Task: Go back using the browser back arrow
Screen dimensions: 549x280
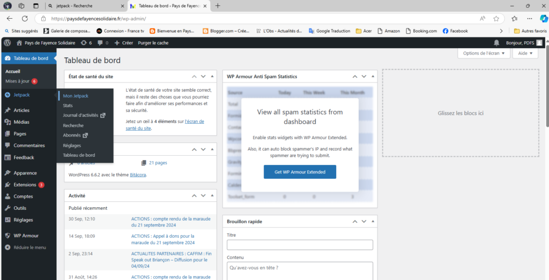Action: 10,18
